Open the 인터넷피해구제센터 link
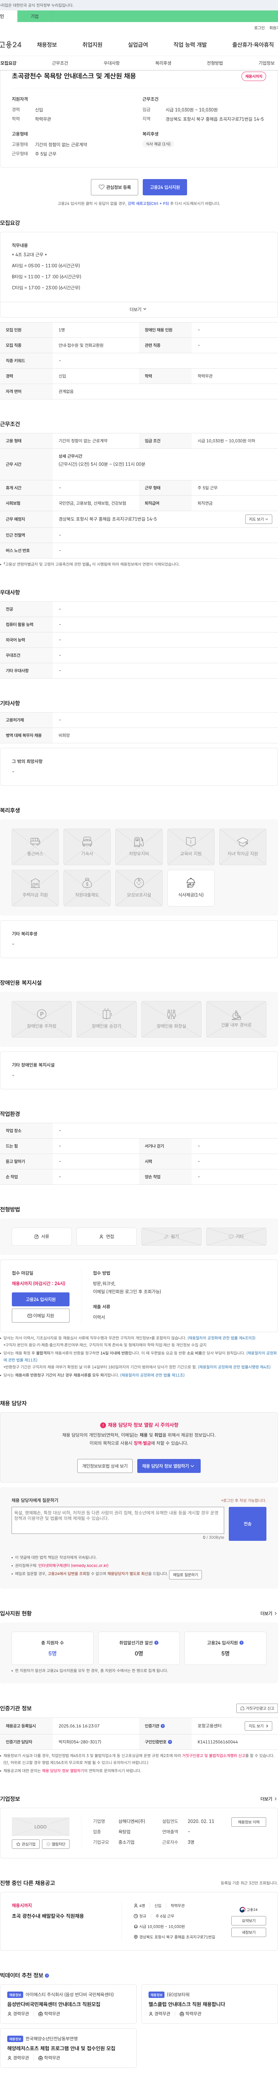278x2094 pixels. pos(73,1565)
